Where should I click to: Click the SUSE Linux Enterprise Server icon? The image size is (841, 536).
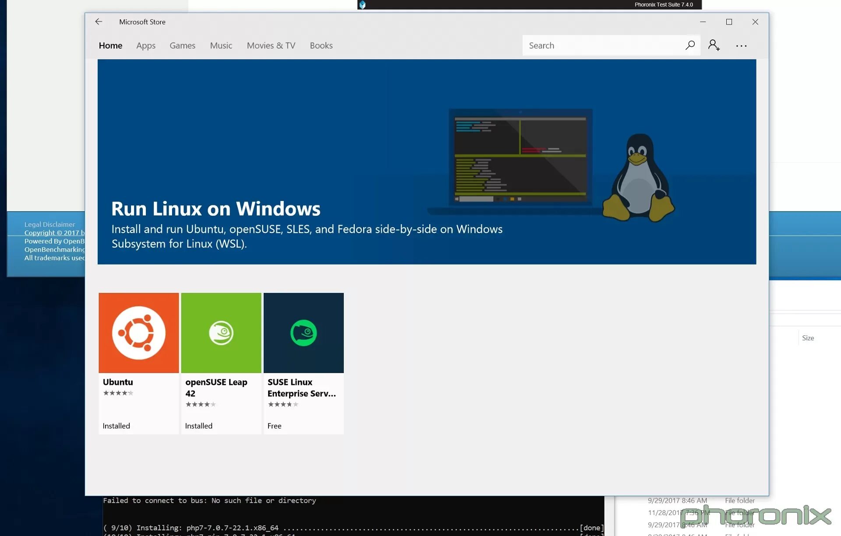303,333
